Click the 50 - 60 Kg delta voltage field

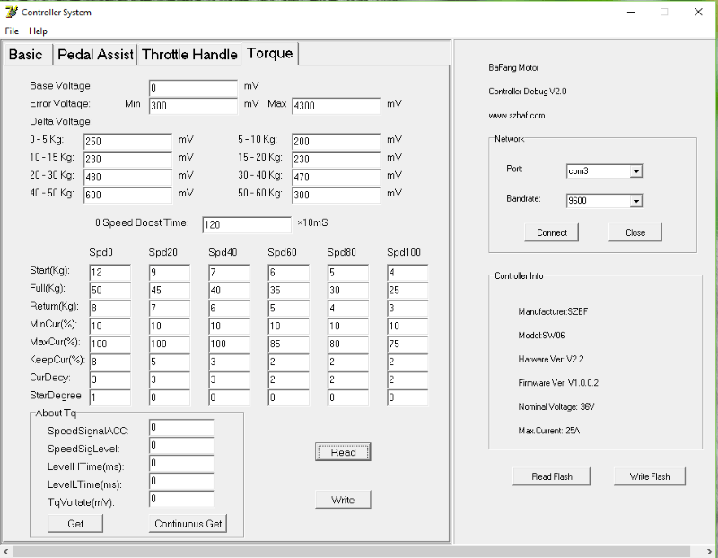(x=336, y=195)
